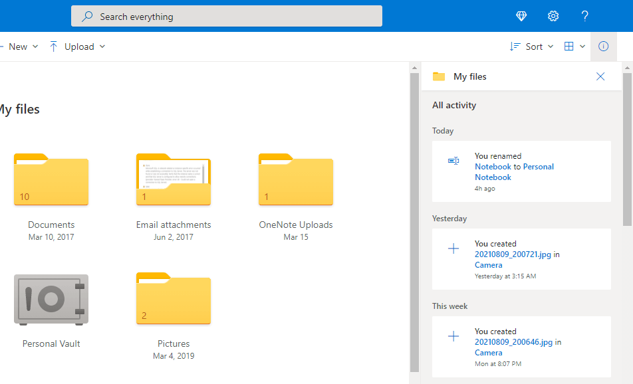Click the OneNote Uploads label
633x384 pixels.
click(296, 225)
